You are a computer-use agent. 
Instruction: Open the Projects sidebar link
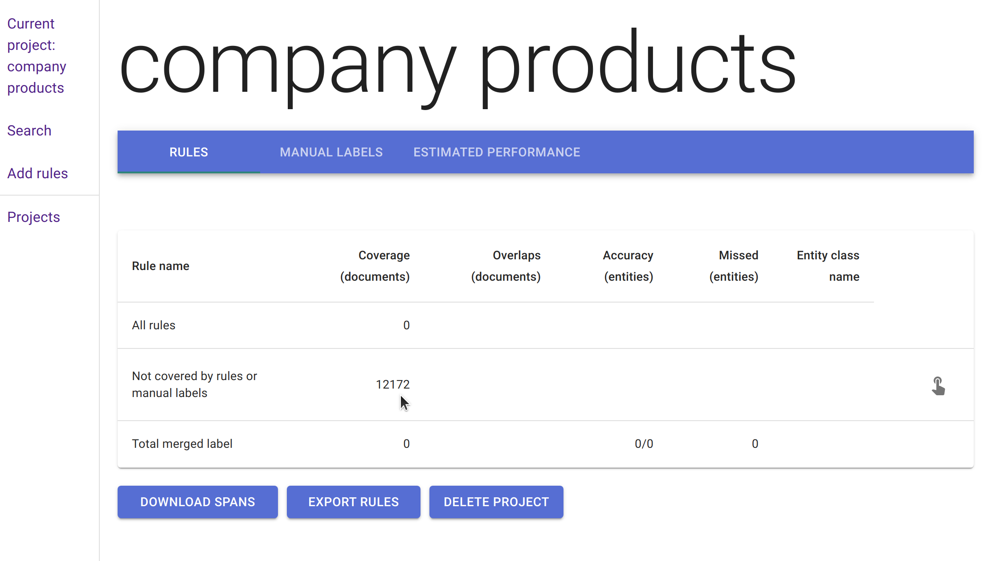point(33,217)
